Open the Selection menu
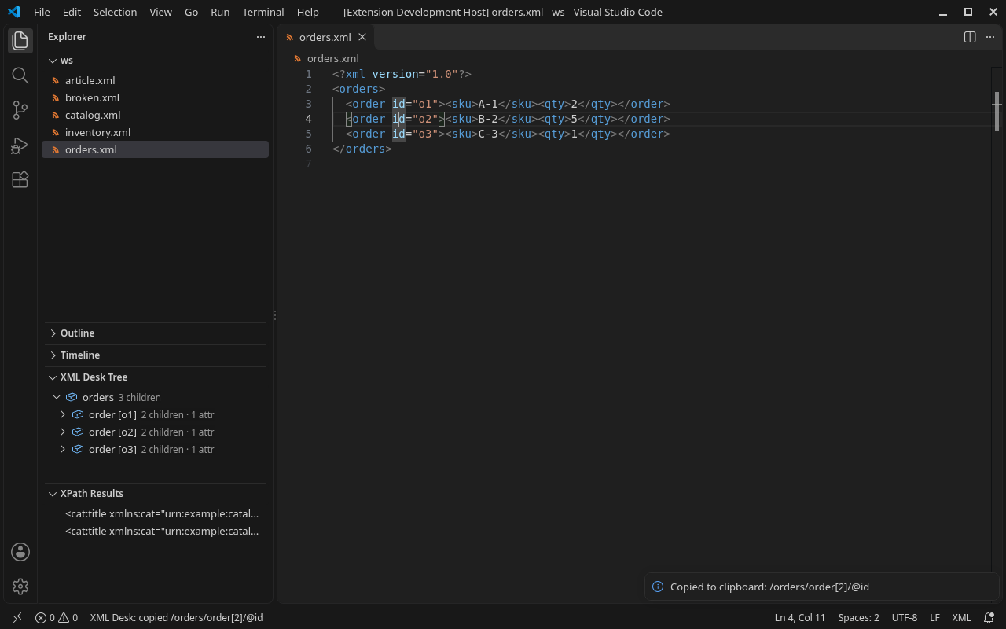This screenshot has width=1006, height=629. coord(115,12)
